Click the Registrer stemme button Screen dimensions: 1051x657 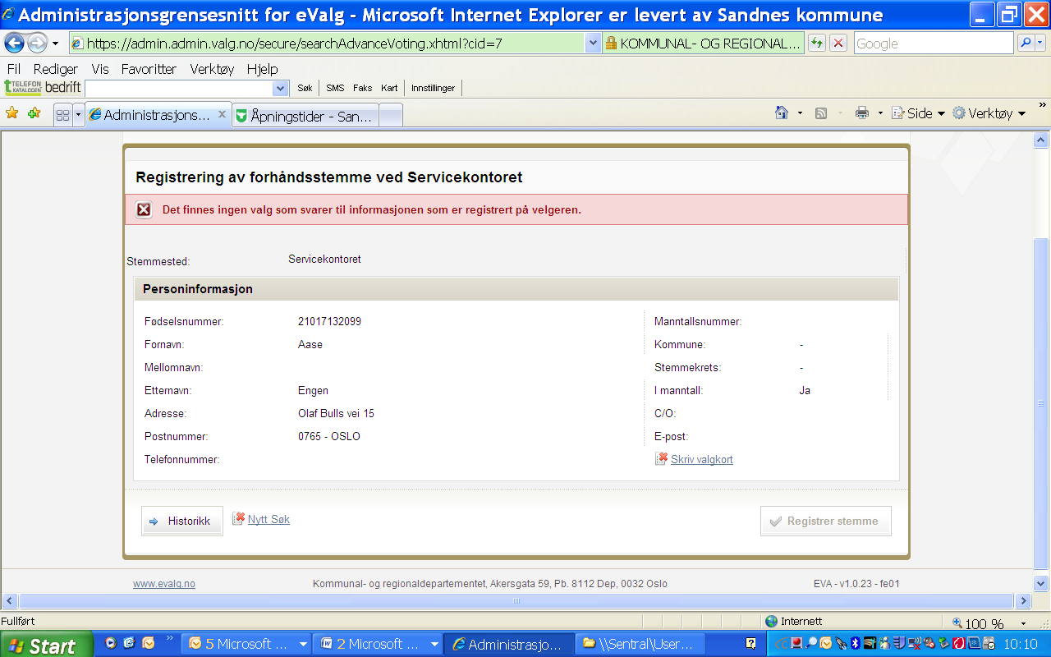tap(825, 521)
